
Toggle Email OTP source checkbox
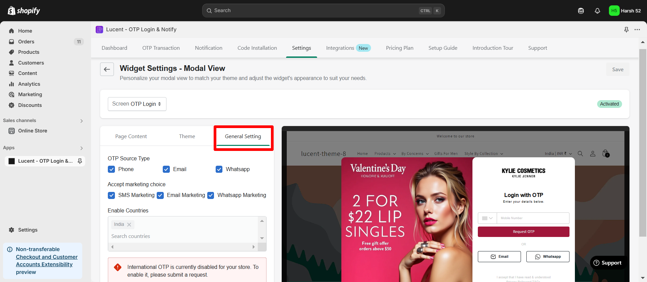[x=166, y=169]
